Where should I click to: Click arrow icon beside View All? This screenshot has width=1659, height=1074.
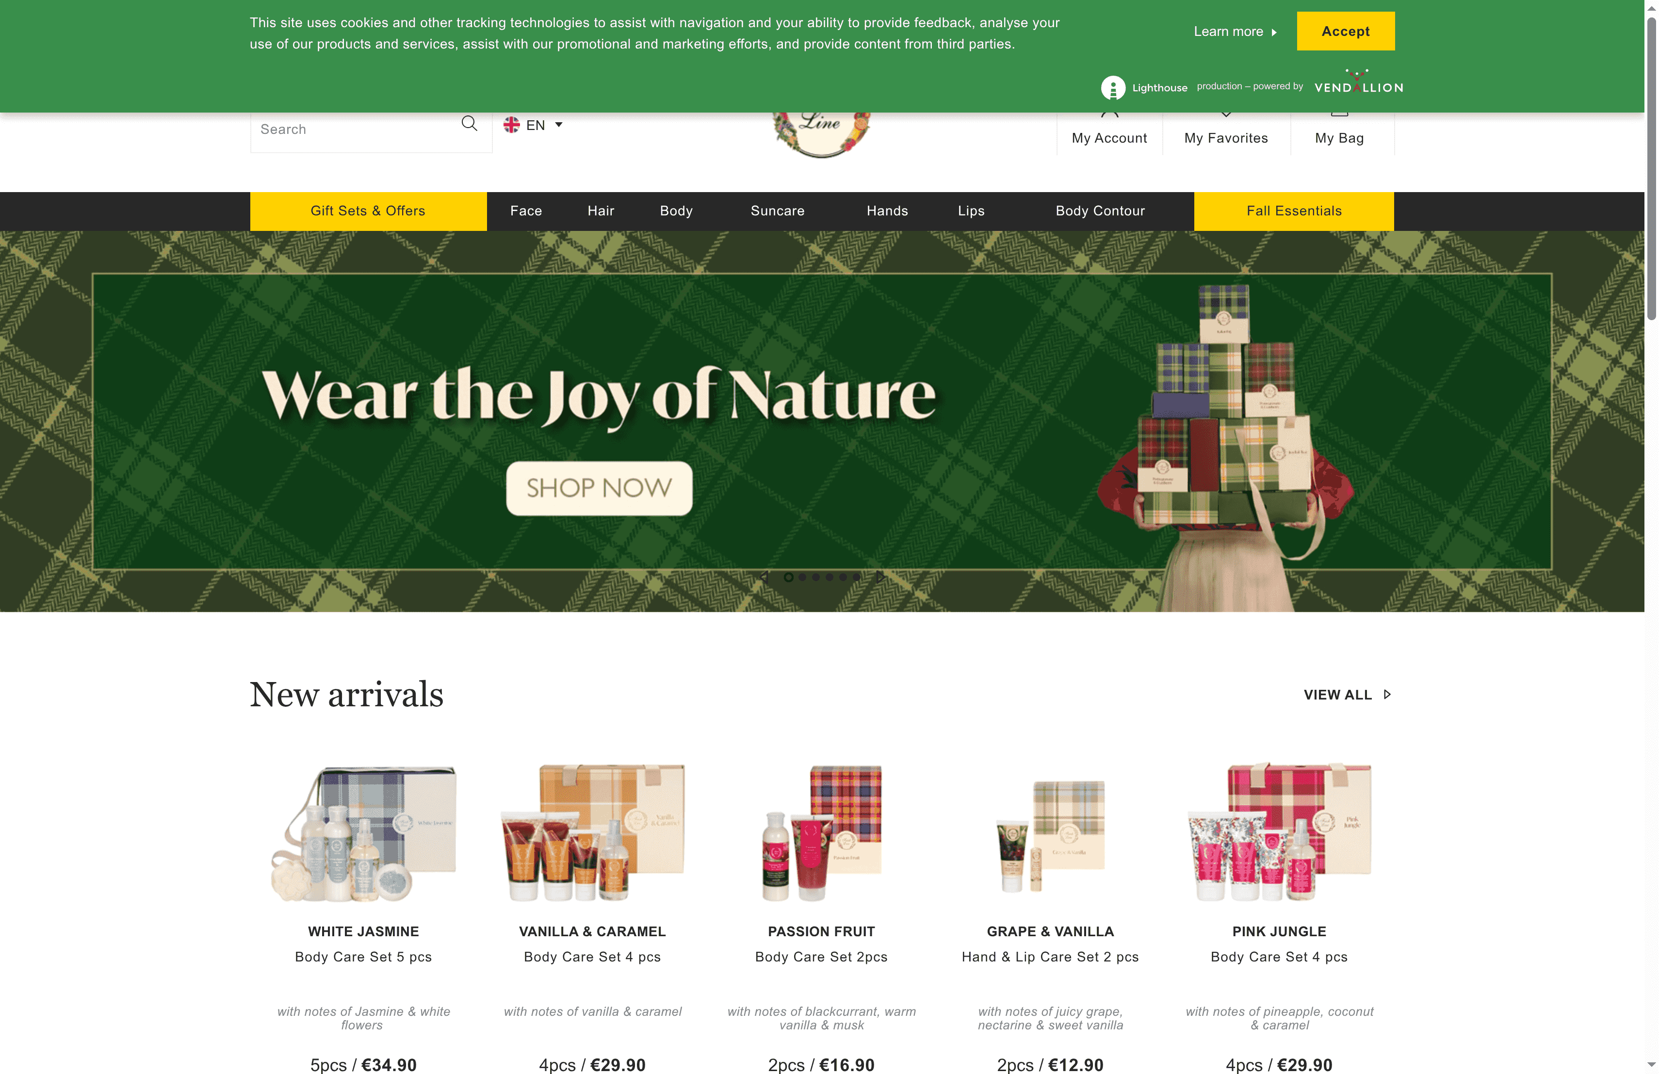tap(1387, 695)
